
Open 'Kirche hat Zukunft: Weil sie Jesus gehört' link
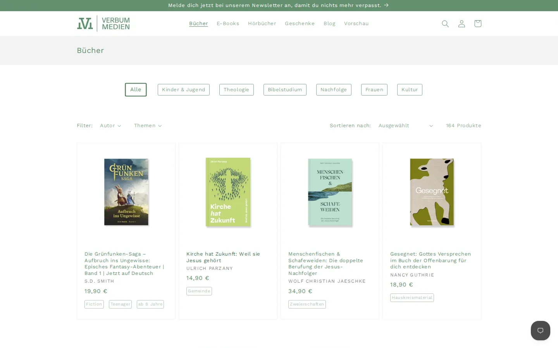click(x=223, y=257)
